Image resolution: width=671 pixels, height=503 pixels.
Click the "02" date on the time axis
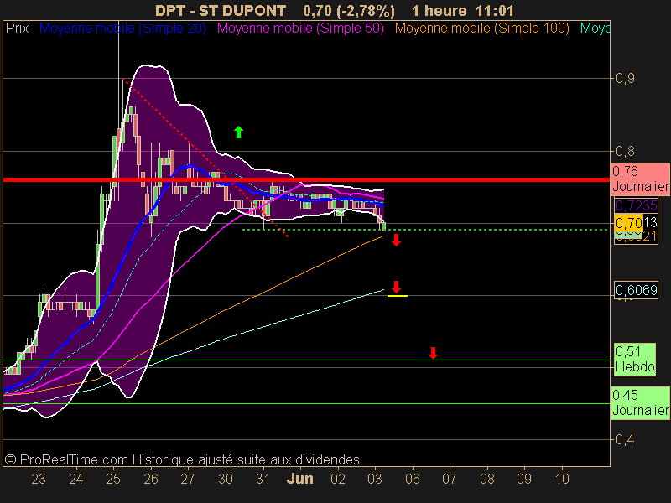pyautogui.click(x=338, y=479)
